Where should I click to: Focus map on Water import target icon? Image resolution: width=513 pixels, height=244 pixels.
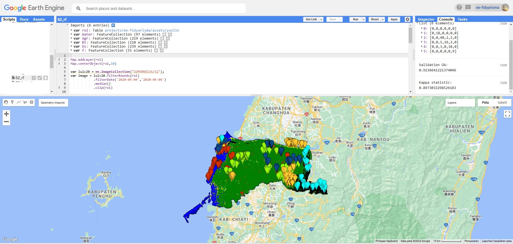pos(170,34)
